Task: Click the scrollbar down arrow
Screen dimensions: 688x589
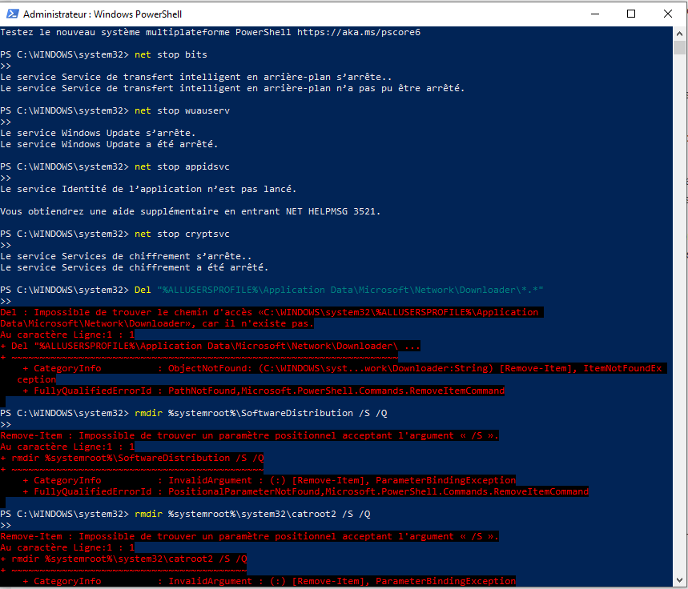Action: 679,580
